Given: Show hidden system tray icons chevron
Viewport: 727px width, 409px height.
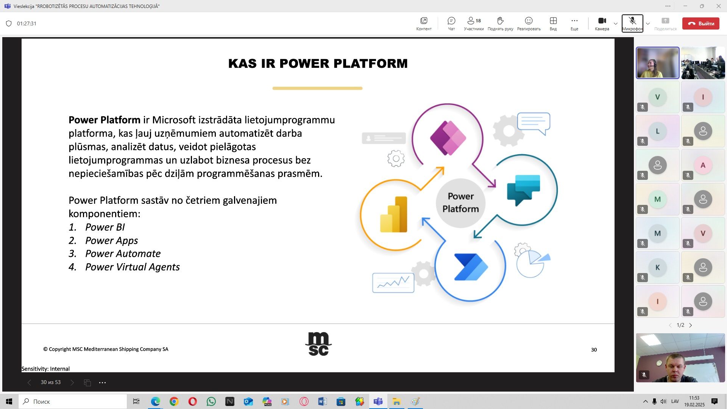Looking at the screenshot, I should click(x=645, y=401).
